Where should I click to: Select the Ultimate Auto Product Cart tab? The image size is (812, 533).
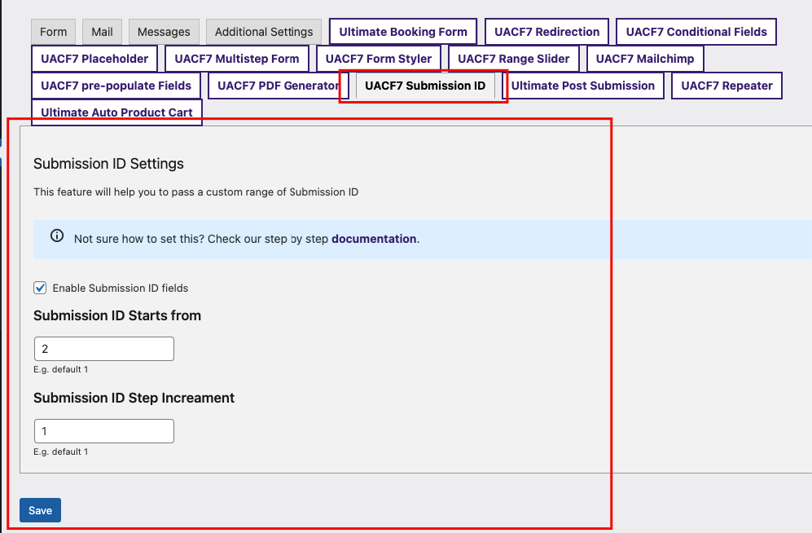click(x=116, y=112)
